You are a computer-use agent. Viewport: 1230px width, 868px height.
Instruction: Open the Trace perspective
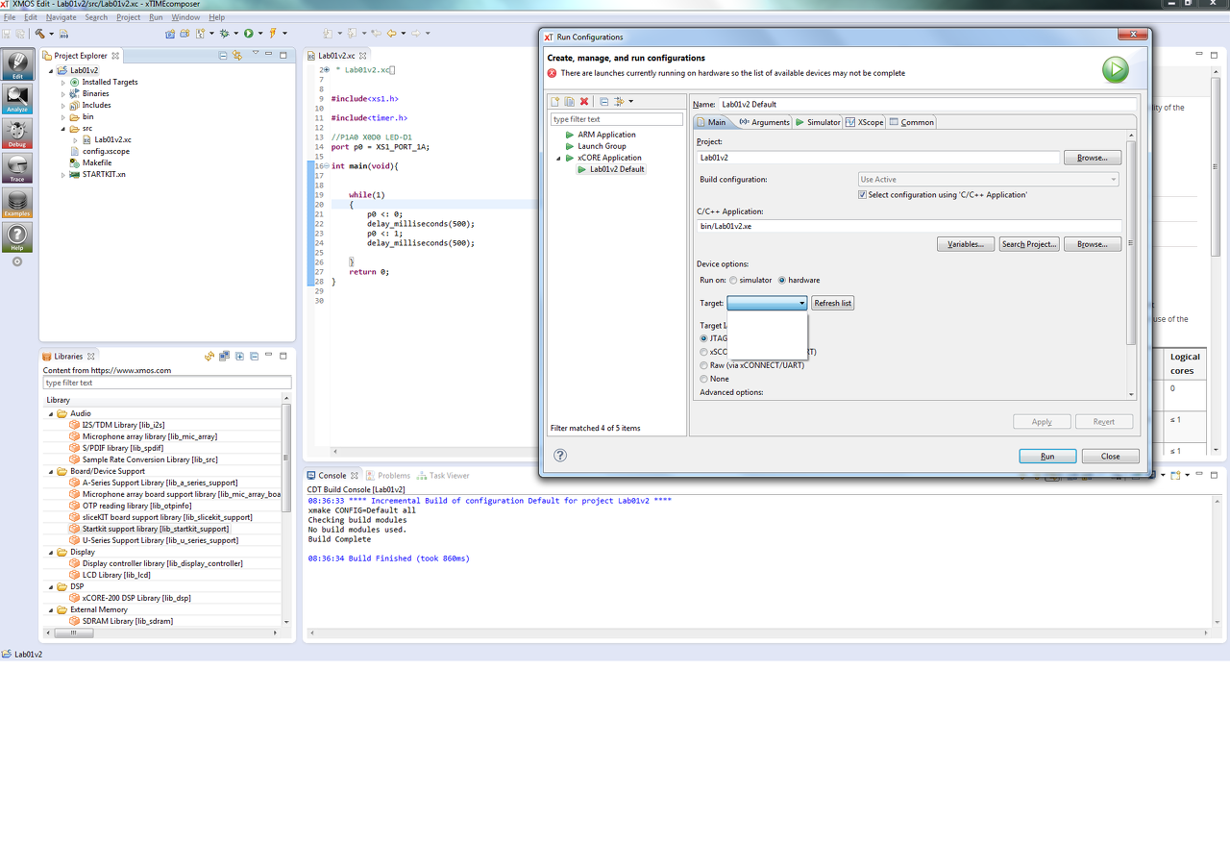[x=18, y=169]
